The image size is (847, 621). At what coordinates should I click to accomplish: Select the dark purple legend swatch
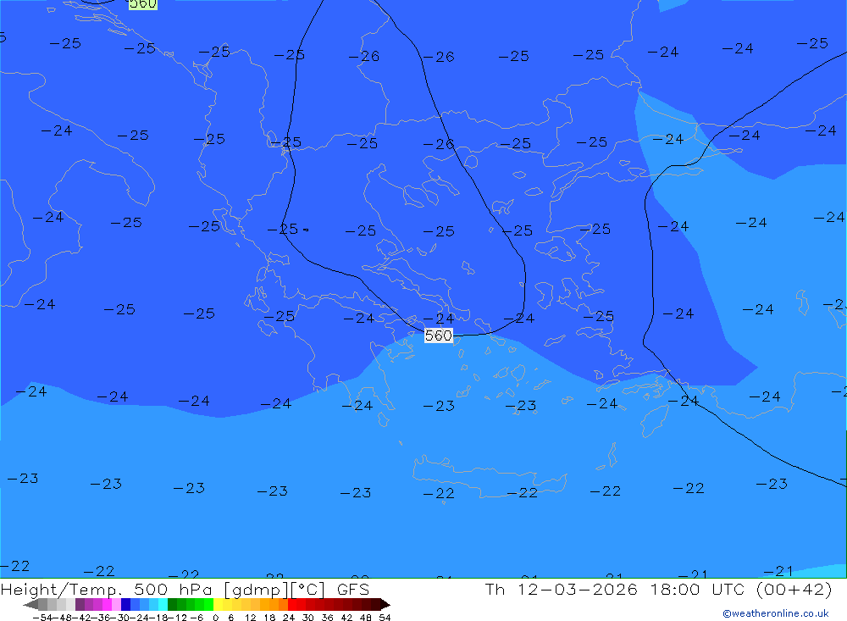coord(80,604)
